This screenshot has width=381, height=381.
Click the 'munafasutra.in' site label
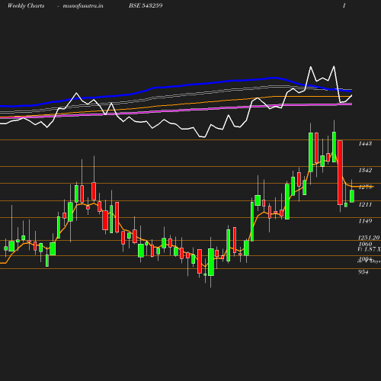click(83, 5)
